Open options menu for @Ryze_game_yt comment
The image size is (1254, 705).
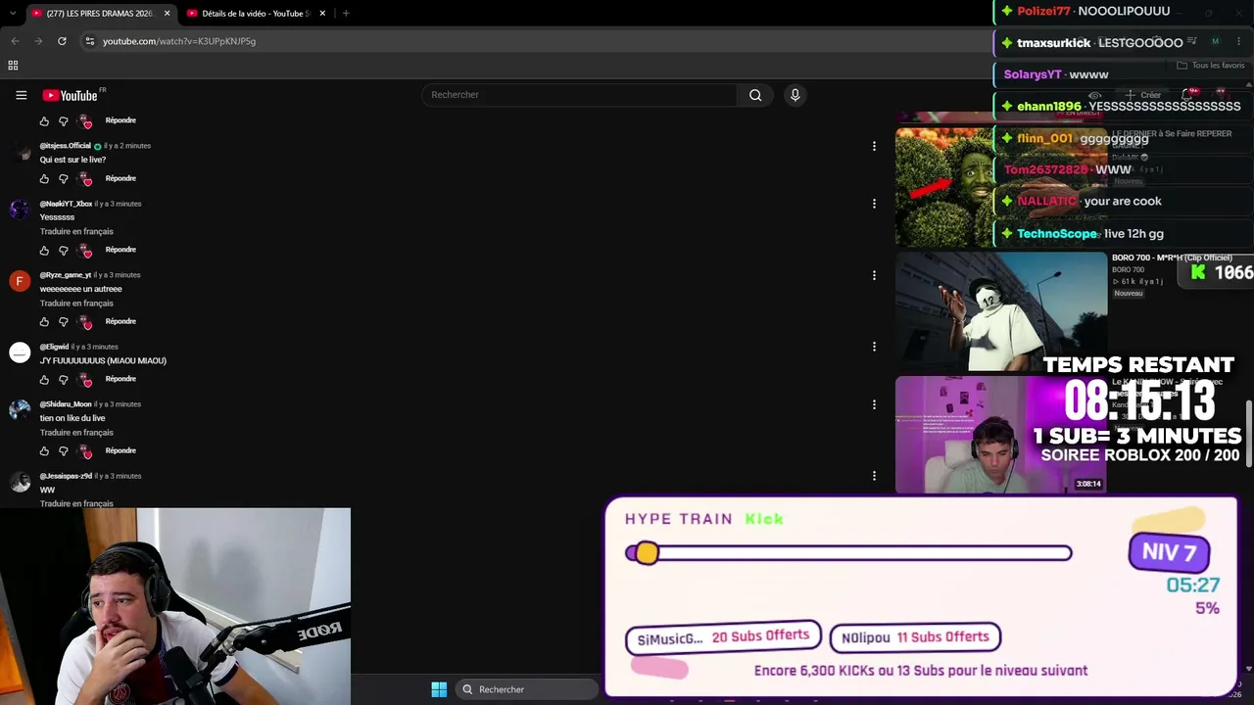[874, 275]
